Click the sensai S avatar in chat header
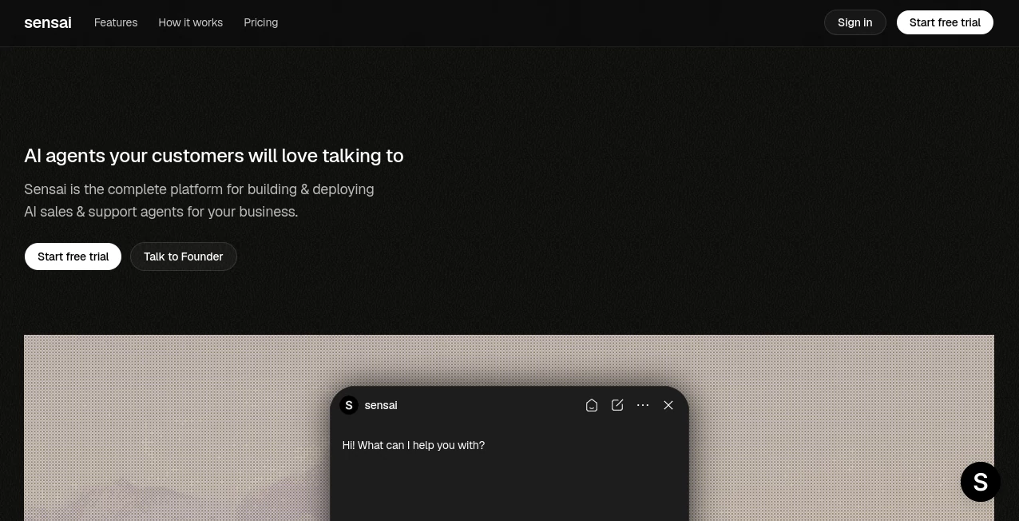This screenshot has width=1019, height=521. pos(349,405)
